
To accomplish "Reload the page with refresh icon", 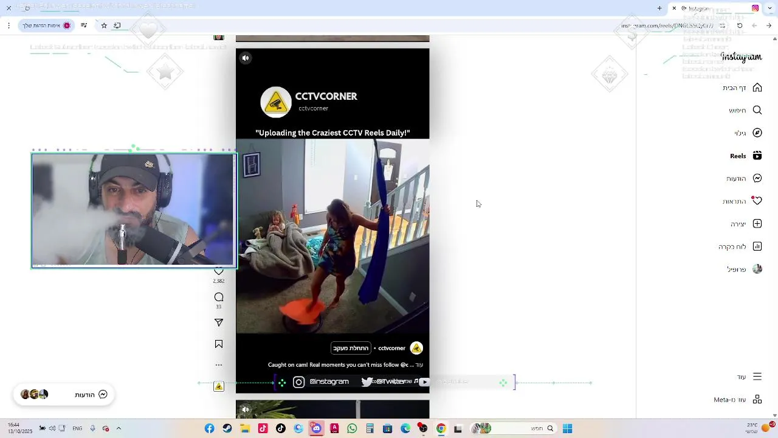I will [x=740, y=26].
